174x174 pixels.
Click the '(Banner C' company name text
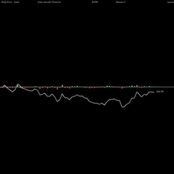point(121,2)
